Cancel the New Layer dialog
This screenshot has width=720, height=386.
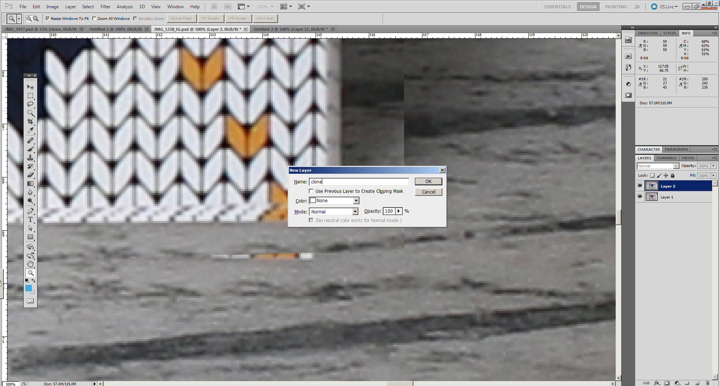(x=428, y=192)
